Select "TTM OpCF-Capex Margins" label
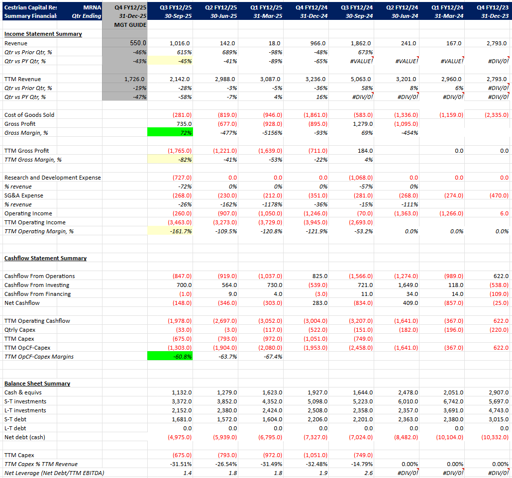The image size is (512, 478). (39, 357)
